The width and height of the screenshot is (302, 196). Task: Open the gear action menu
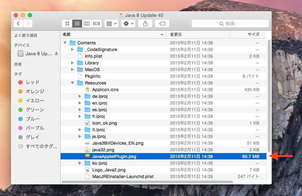point(128,24)
